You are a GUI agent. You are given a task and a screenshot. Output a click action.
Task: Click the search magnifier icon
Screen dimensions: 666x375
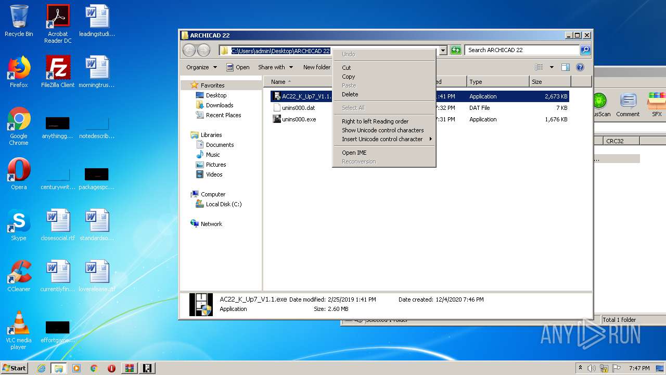pos(585,50)
